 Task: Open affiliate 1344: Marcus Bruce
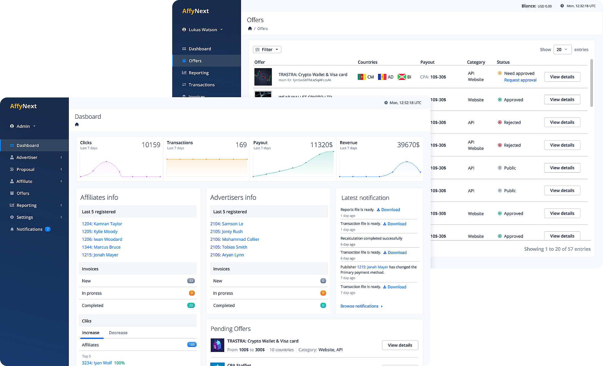[x=101, y=247]
